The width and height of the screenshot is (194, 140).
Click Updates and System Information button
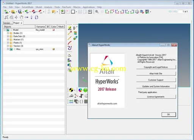[156, 86]
